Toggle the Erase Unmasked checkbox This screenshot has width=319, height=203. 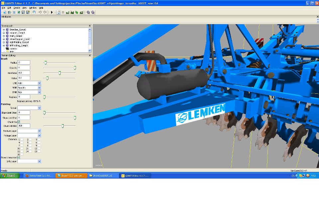point(19,157)
